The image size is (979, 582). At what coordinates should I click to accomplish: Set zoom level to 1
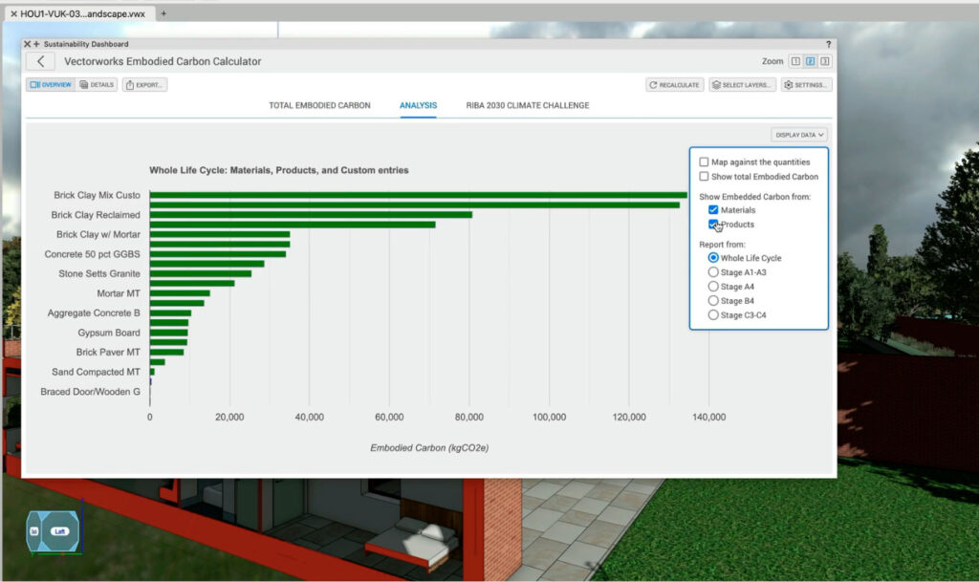[794, 61]
